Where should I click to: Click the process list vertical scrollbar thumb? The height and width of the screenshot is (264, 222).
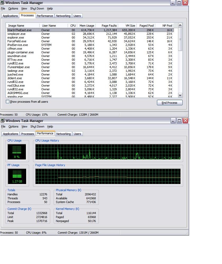(x=180, y=39)
